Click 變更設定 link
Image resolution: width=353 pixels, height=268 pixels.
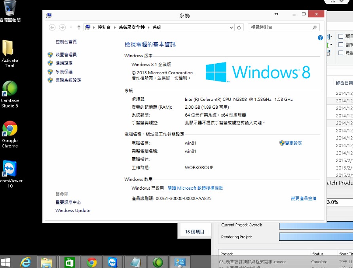tap(293, 143)
